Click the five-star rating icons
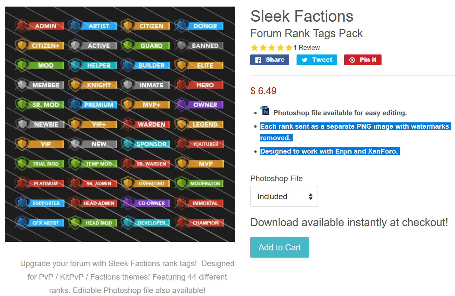This screenshot has width=455, height=296. click(x=271, y=48)
